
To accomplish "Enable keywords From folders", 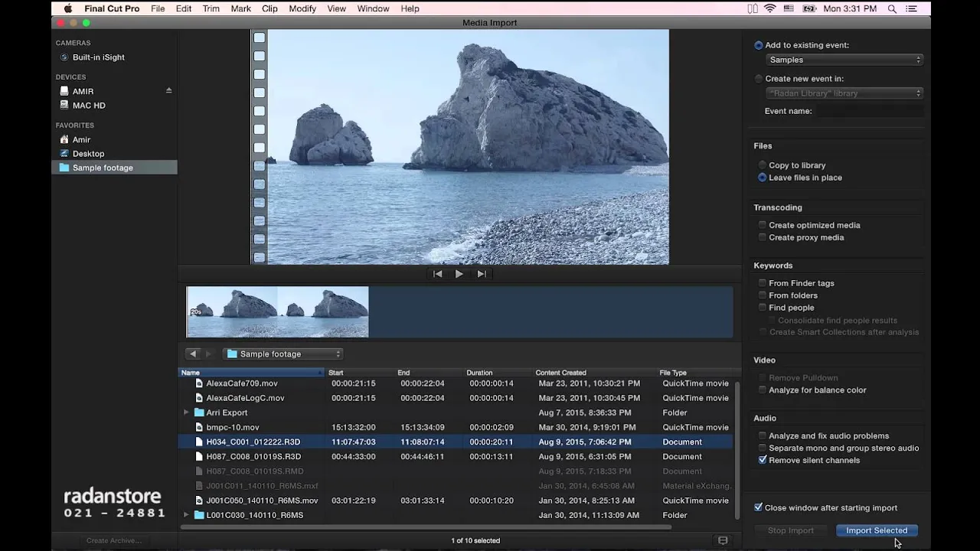I will pyautogui.click(x=762, y=295).
